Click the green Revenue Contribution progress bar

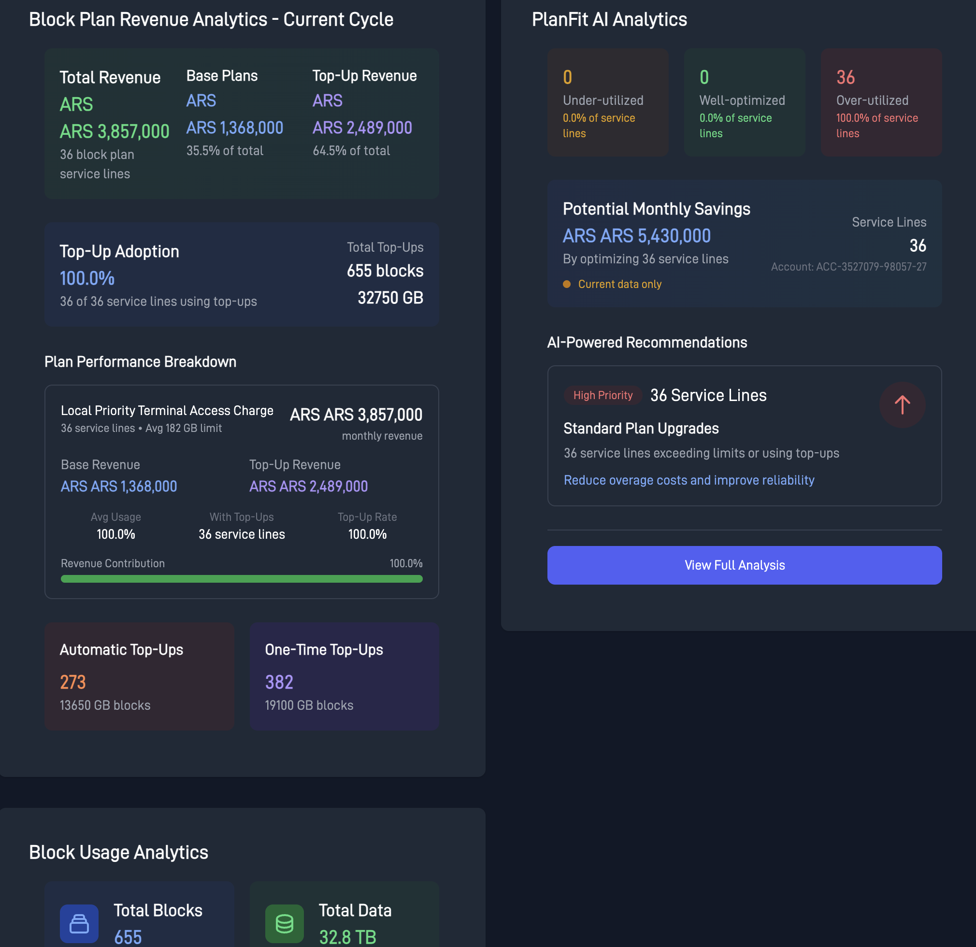242,578
